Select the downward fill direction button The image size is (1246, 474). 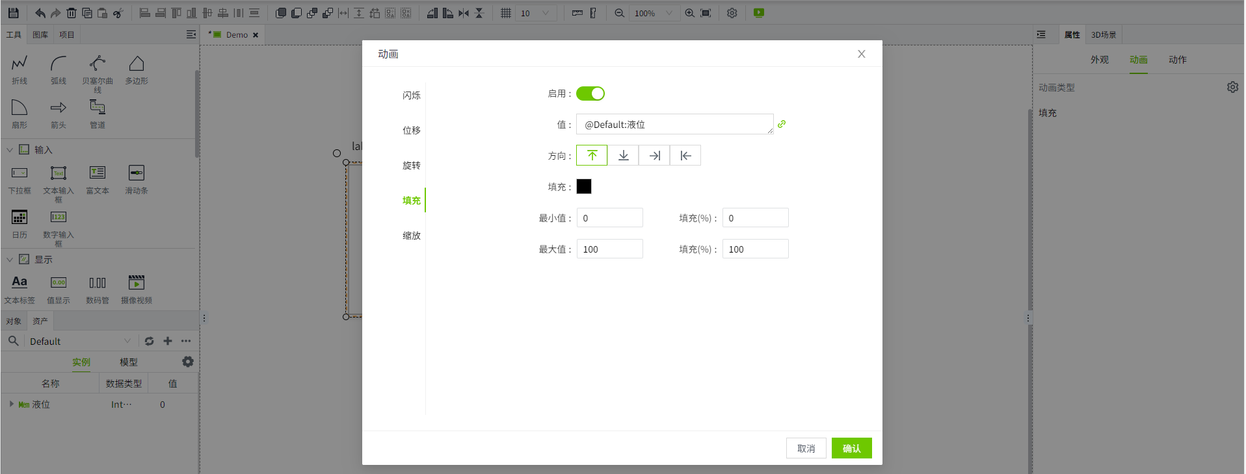pyautogui.click(x=623, y=156)
